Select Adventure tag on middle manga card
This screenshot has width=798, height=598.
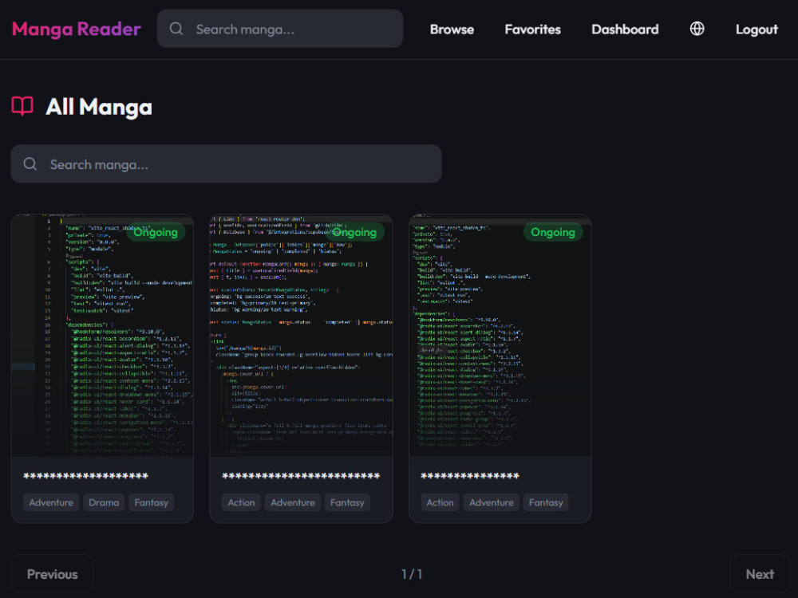pos(293,502)
